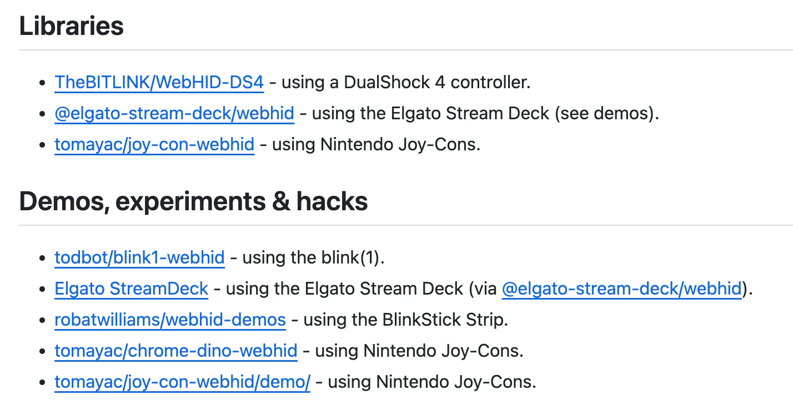Open the TheBITLINK/WebHID-DS4 library link
This screenshot has width=793, height=405.
coord(159,82)
